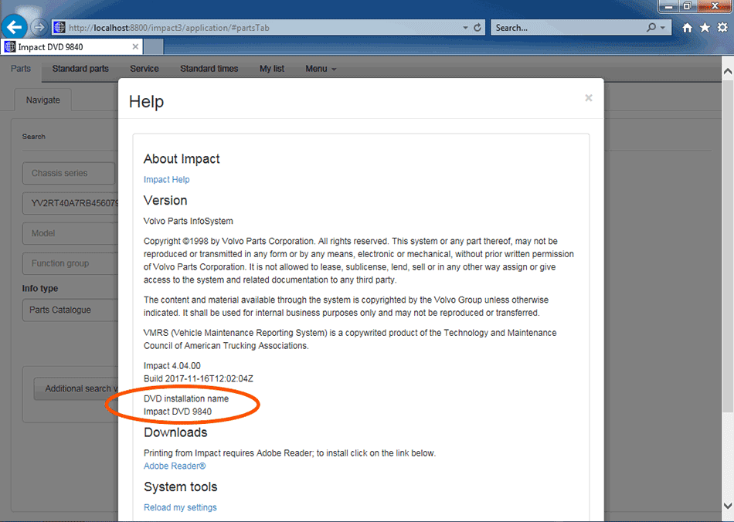Click the browser Back arrow button
The height and width of the screenshot is (522, 734).
click(x=14, y=27)
